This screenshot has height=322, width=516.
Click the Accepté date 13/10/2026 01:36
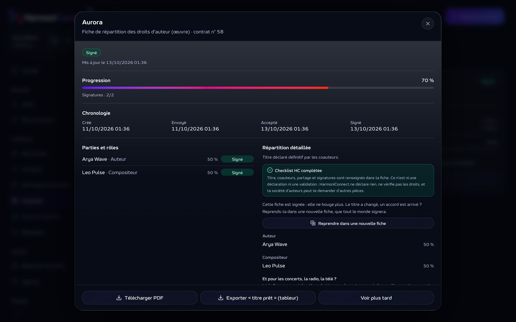[285, 129]
